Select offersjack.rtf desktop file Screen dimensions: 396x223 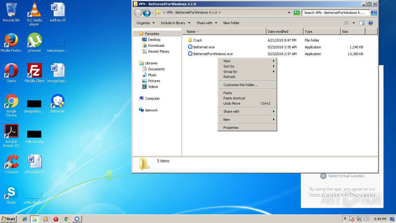click(34, 164)
